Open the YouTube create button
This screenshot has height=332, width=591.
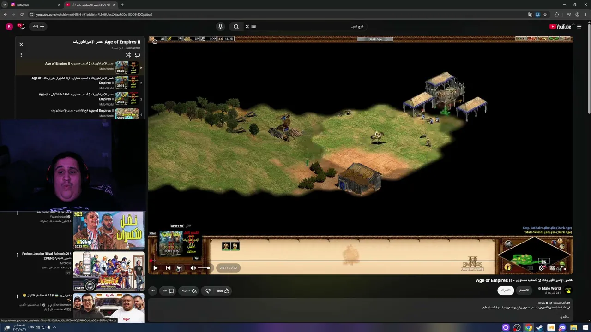[x=39, y=27]
